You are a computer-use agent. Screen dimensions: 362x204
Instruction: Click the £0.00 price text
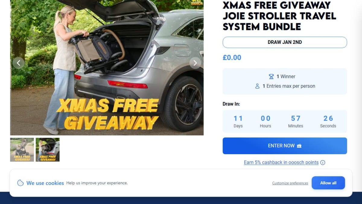coord(232,57)
